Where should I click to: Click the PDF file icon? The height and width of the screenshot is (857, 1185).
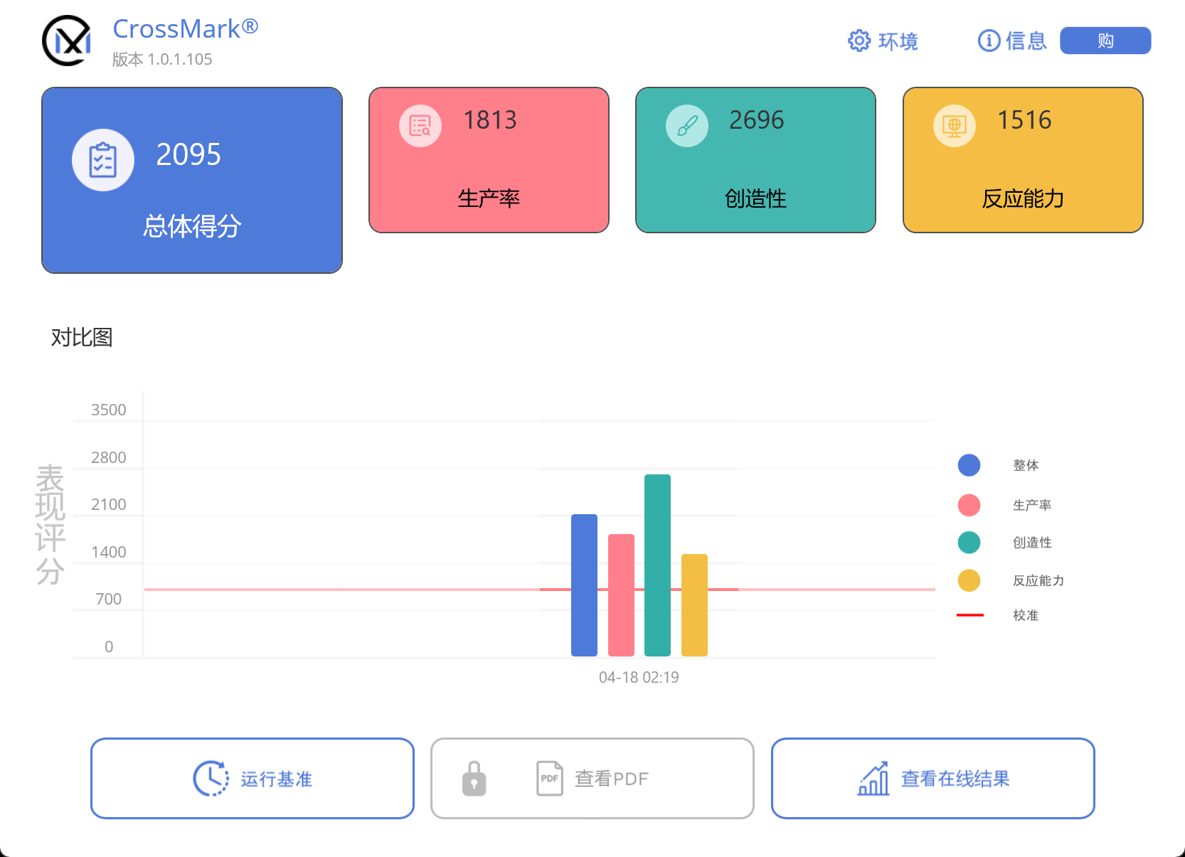(x=550, y=779)
